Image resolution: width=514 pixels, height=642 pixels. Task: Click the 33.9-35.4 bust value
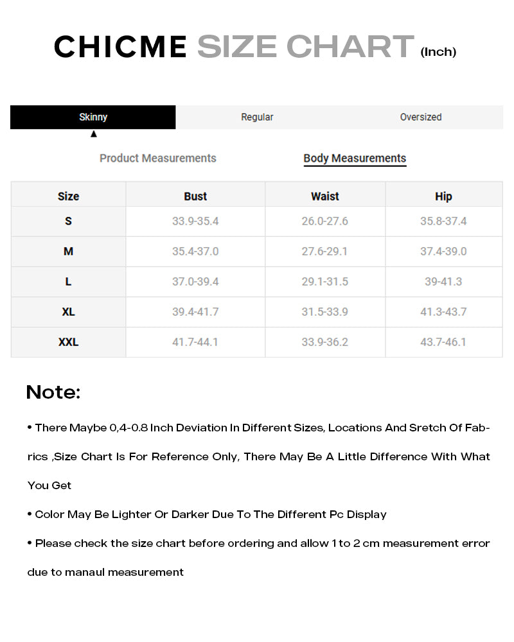coord(195,221)
